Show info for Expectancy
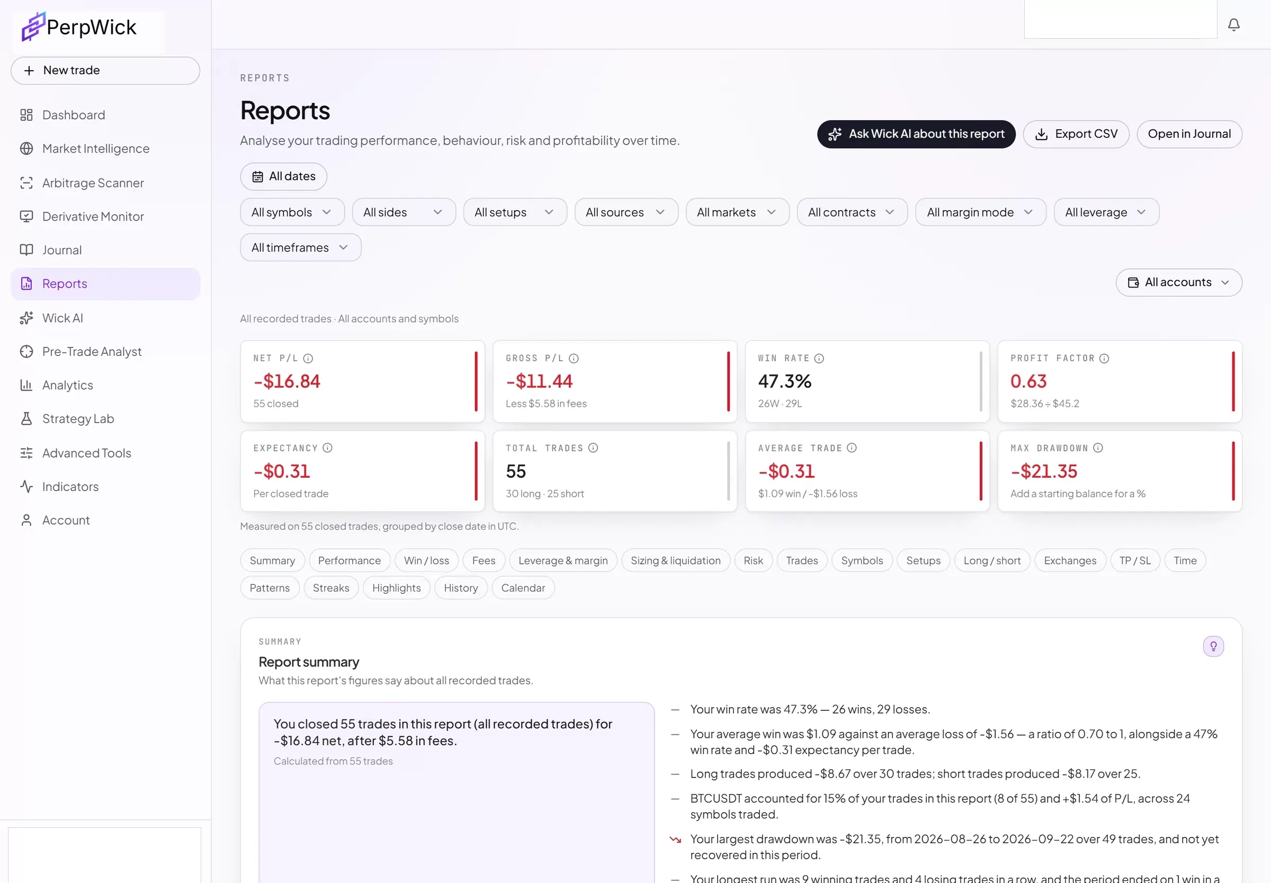 tap(327, 448)
